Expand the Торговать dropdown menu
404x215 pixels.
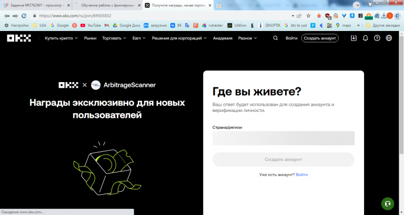(x=114, y=38)
